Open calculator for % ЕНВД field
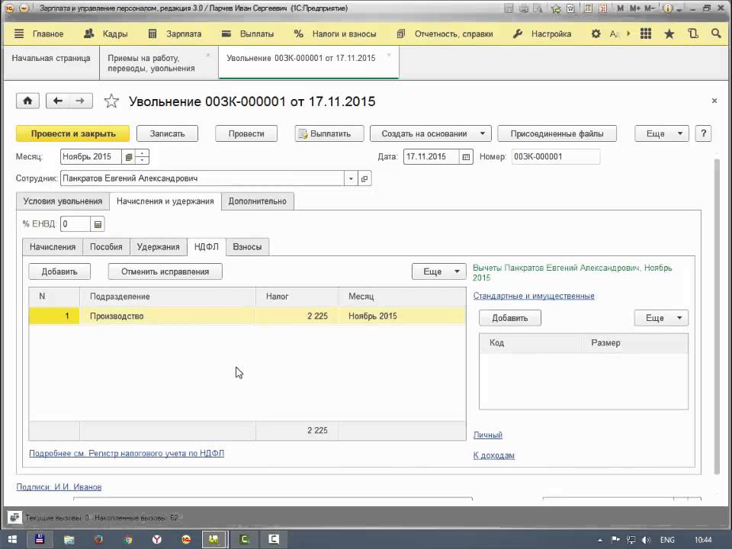The image size is (732, 549). click(x=98, y=224)
